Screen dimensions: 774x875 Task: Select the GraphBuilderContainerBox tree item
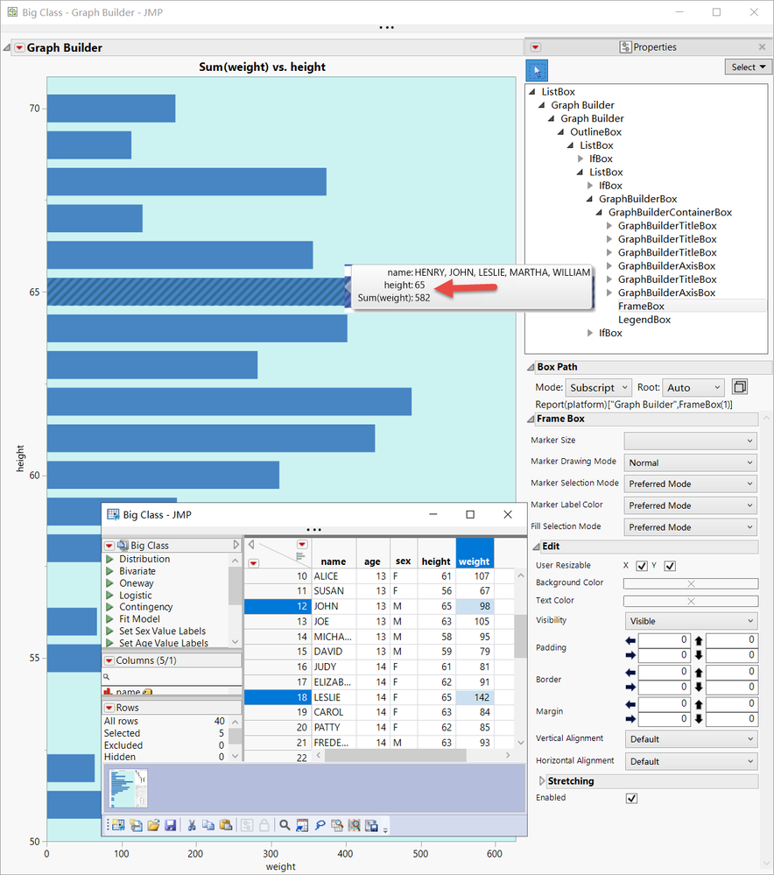[670, 213]
